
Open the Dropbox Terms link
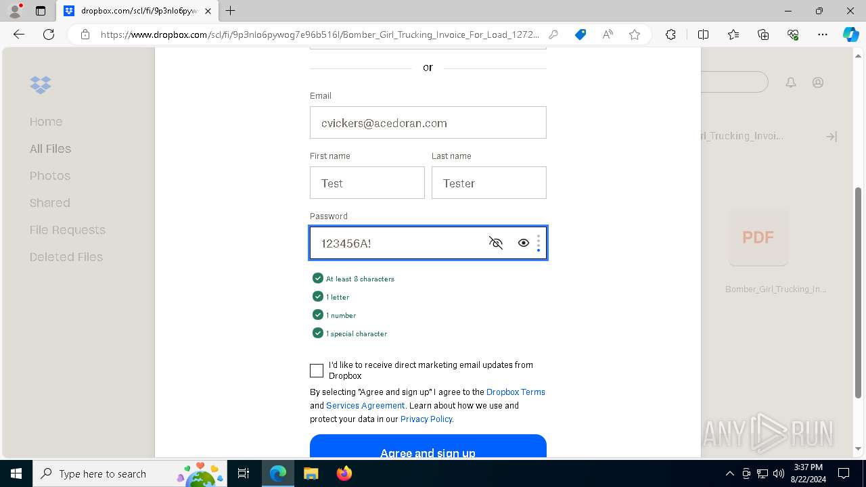516,392
